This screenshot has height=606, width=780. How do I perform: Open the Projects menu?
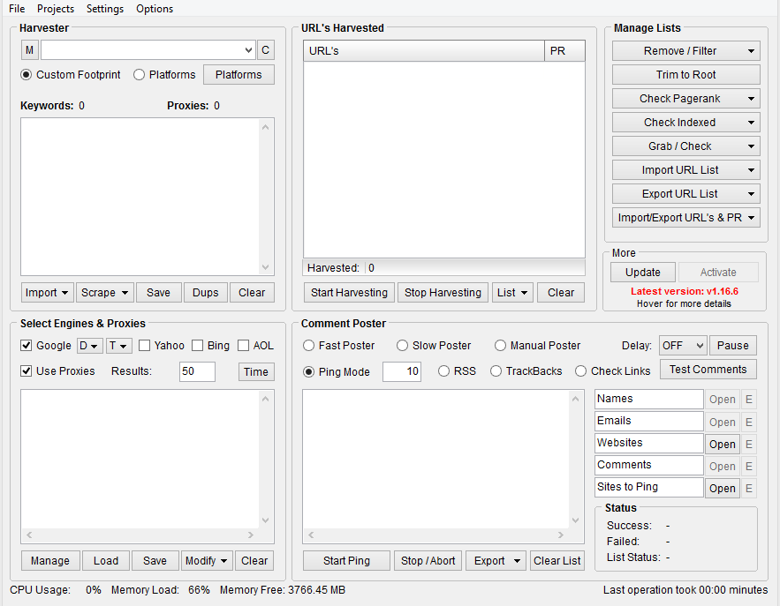coord(56,9)
